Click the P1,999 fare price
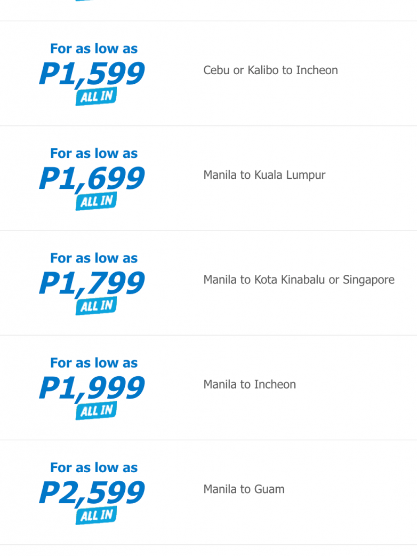Screen dimensions: 417x556 point(92,387)
